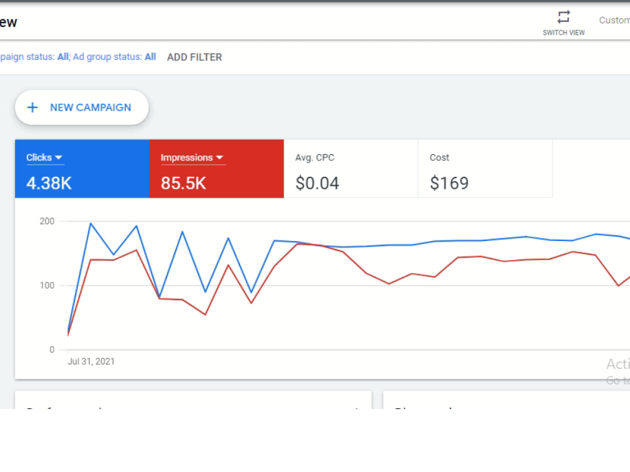Click the Jul 31, 2021 axis date
The image size is (630, 472).
click(91, 362)
